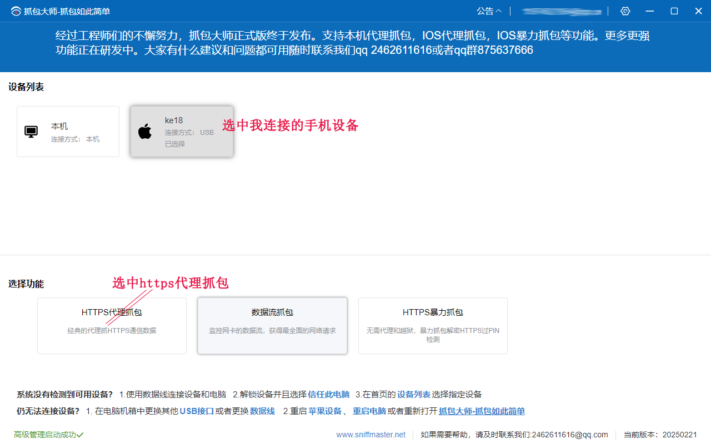The width and height of the screenshot is (711, 444).
Task: Select the 本机 device name text
Action: (x=59, y=127)
